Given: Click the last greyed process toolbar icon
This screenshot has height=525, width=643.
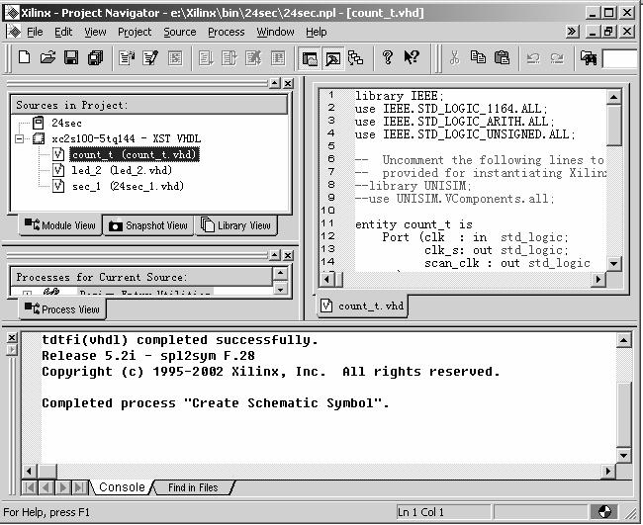Looking at the screenshot, I should pos(278,57).
